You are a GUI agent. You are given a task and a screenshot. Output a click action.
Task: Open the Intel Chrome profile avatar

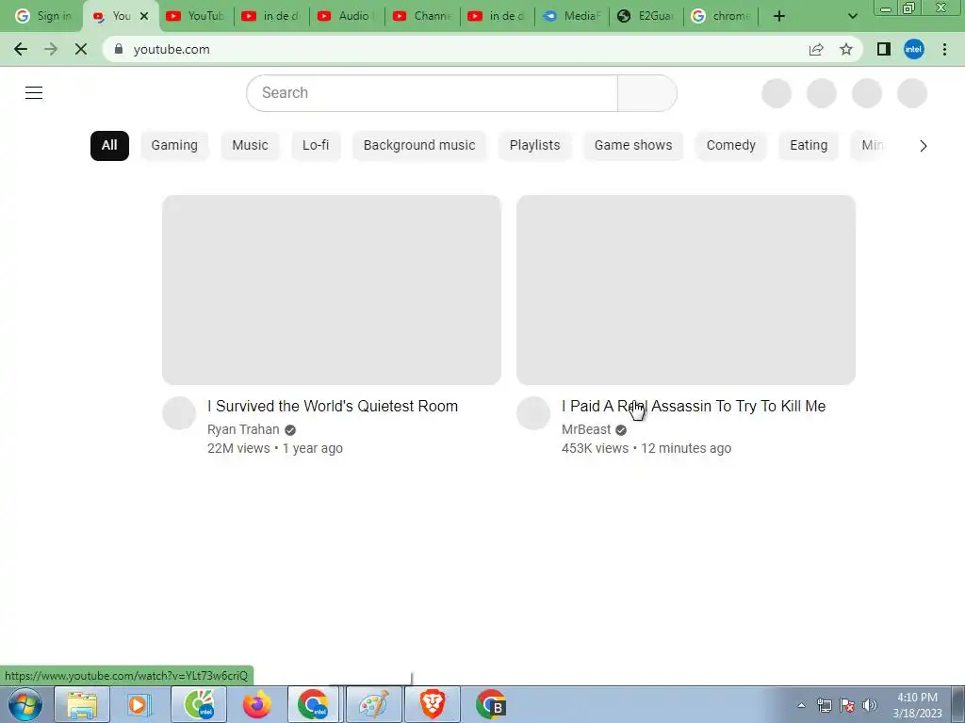(914, 49)
